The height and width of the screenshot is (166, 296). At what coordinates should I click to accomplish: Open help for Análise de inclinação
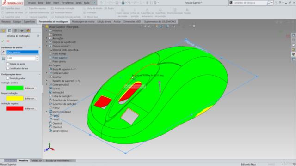[38, 36]
